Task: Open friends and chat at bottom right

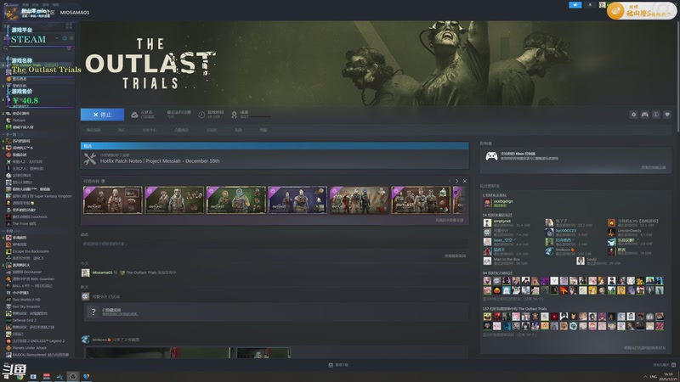Action: click(664, 365)
